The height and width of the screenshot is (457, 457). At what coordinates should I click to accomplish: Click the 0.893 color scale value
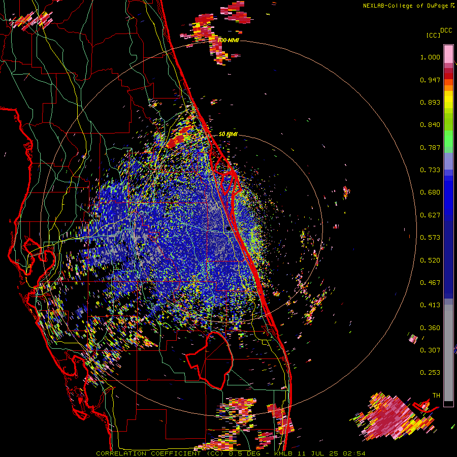[430, 102]
